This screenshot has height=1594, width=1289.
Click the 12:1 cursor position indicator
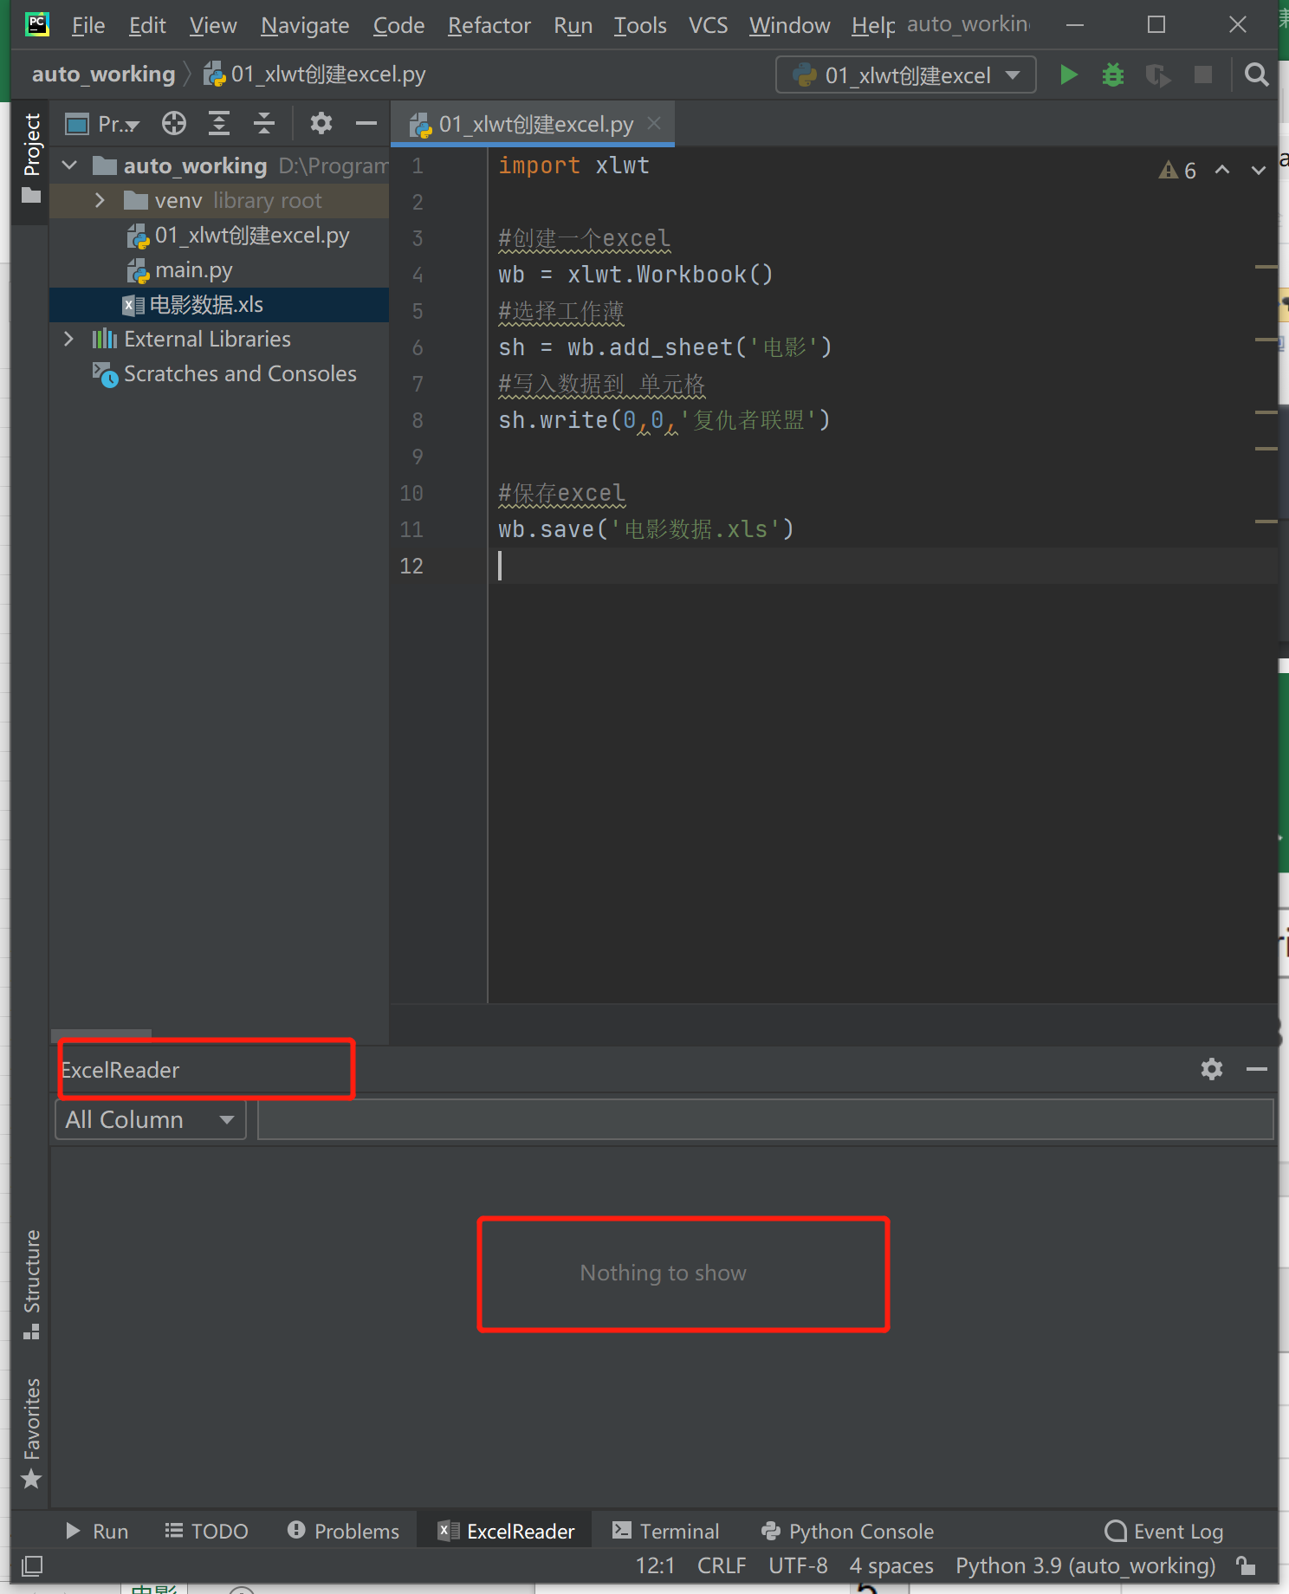655,1565
